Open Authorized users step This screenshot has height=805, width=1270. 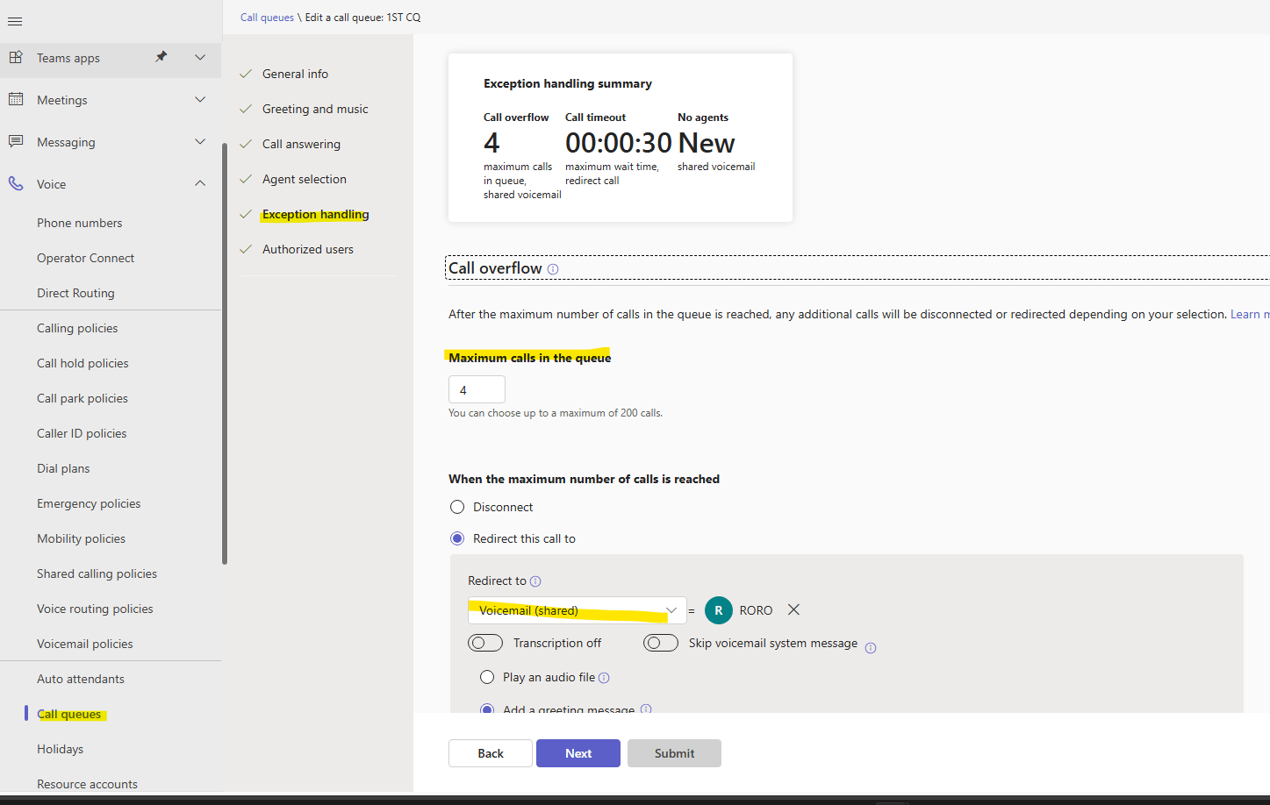(x=308, y=249)
